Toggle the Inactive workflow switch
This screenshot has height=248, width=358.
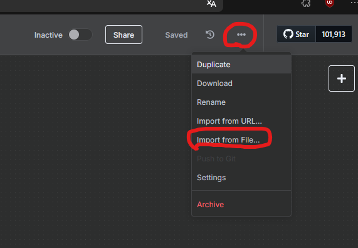point(80,35)
